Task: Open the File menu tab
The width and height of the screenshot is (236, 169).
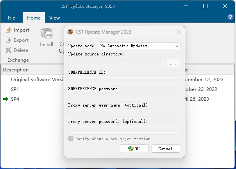Action: [x=11, y=18]
